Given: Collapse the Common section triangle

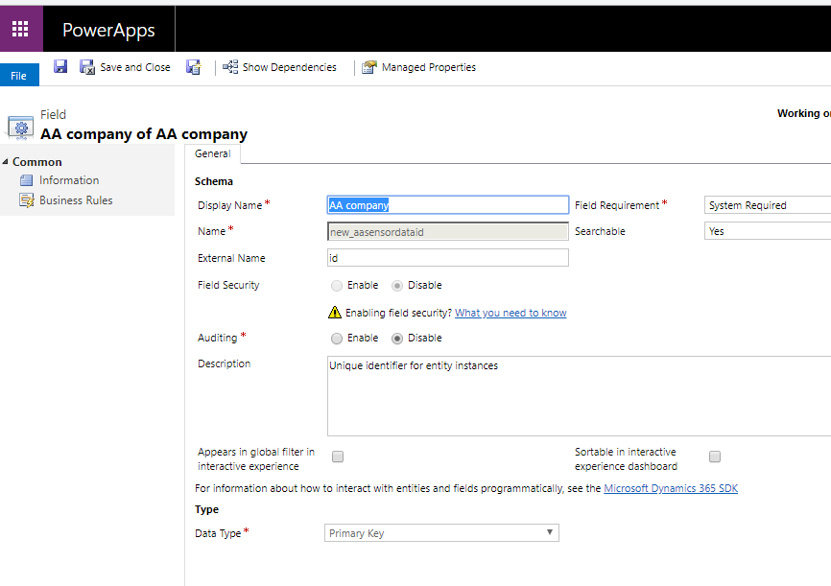Looking at the screenshot, I should tap(6, 162).
